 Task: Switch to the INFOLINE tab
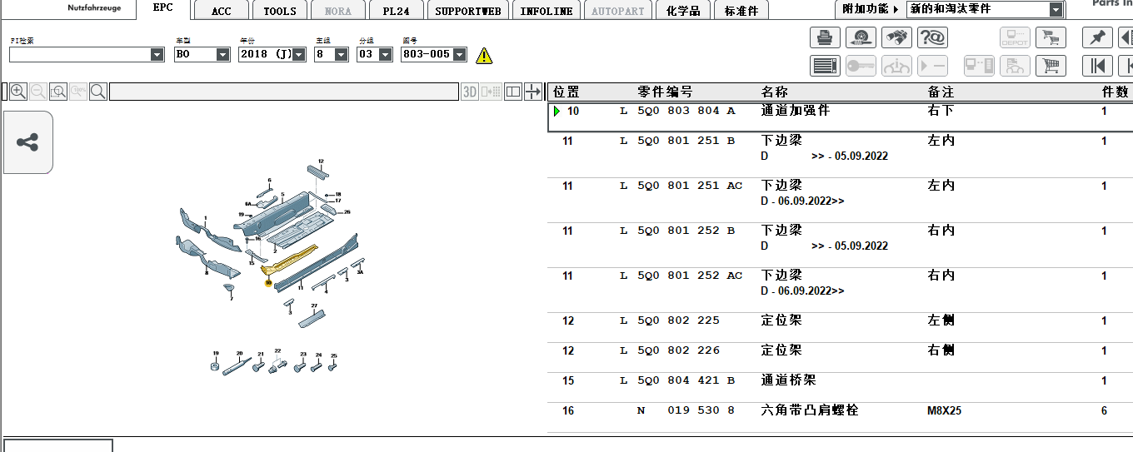(547, 11)
